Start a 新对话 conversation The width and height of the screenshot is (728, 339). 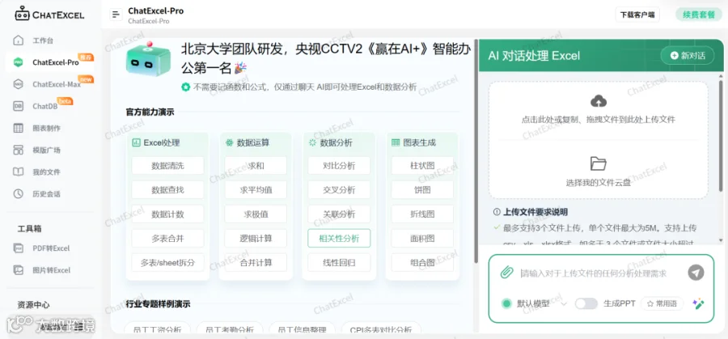[688, 56]
